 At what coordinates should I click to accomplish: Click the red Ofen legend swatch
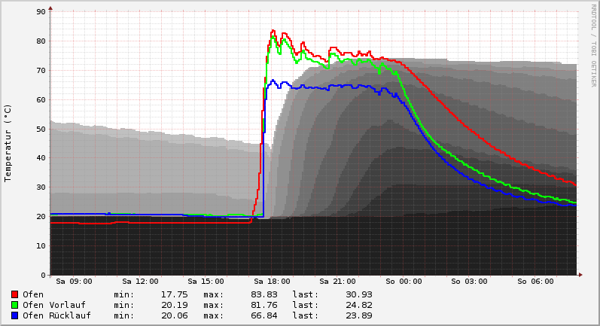coord(14,294)
